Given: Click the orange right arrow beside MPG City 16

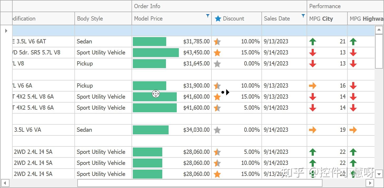Looking at the screenshot, I should 312,86.
